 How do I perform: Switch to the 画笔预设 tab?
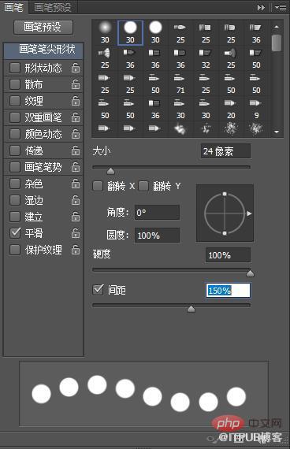[53, 7]
